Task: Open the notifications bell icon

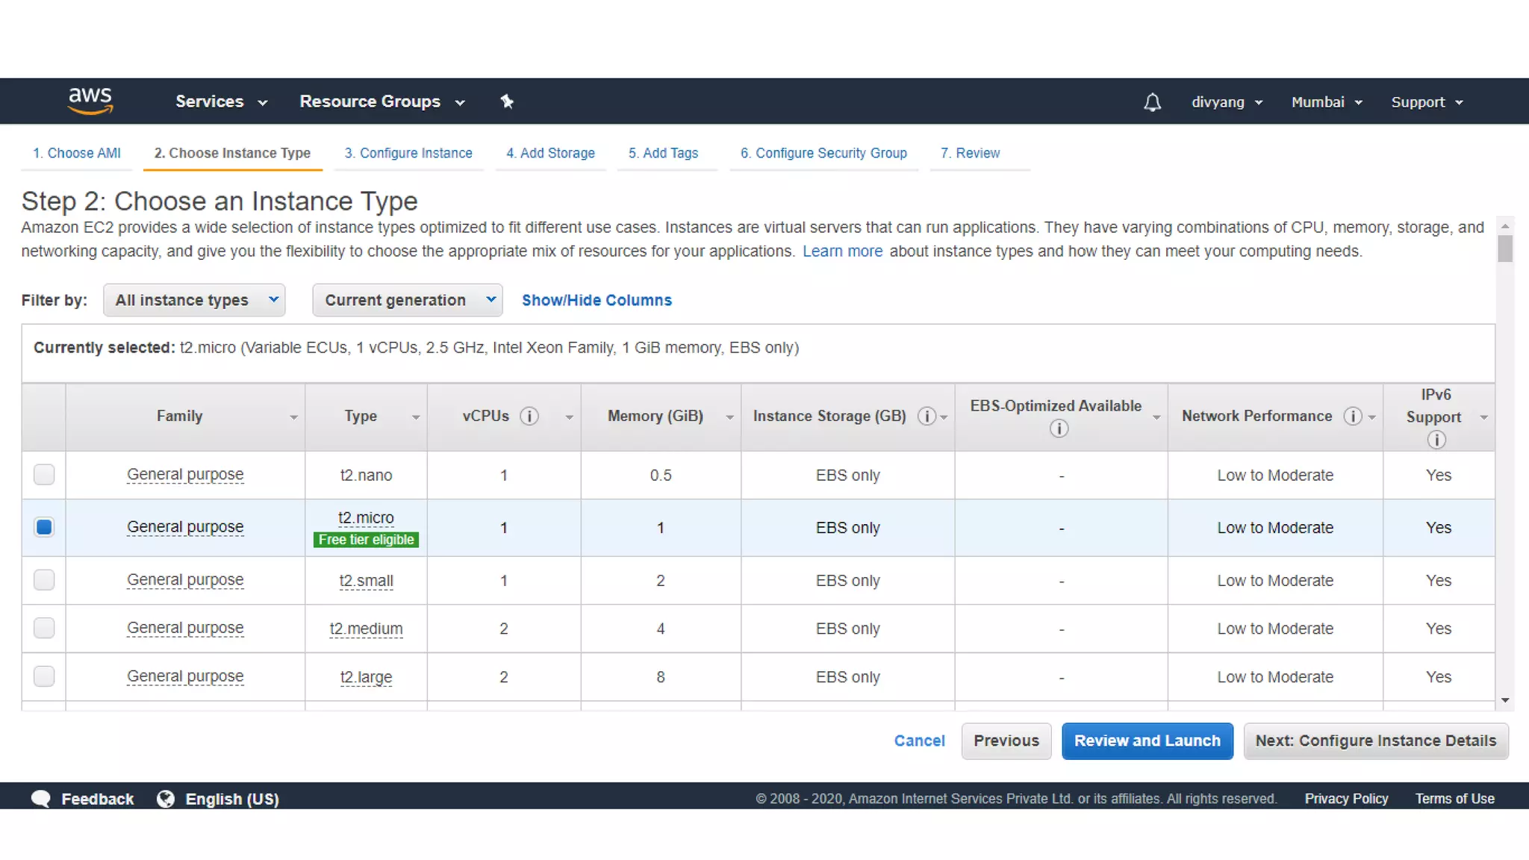Action: tap(1152, 102)
